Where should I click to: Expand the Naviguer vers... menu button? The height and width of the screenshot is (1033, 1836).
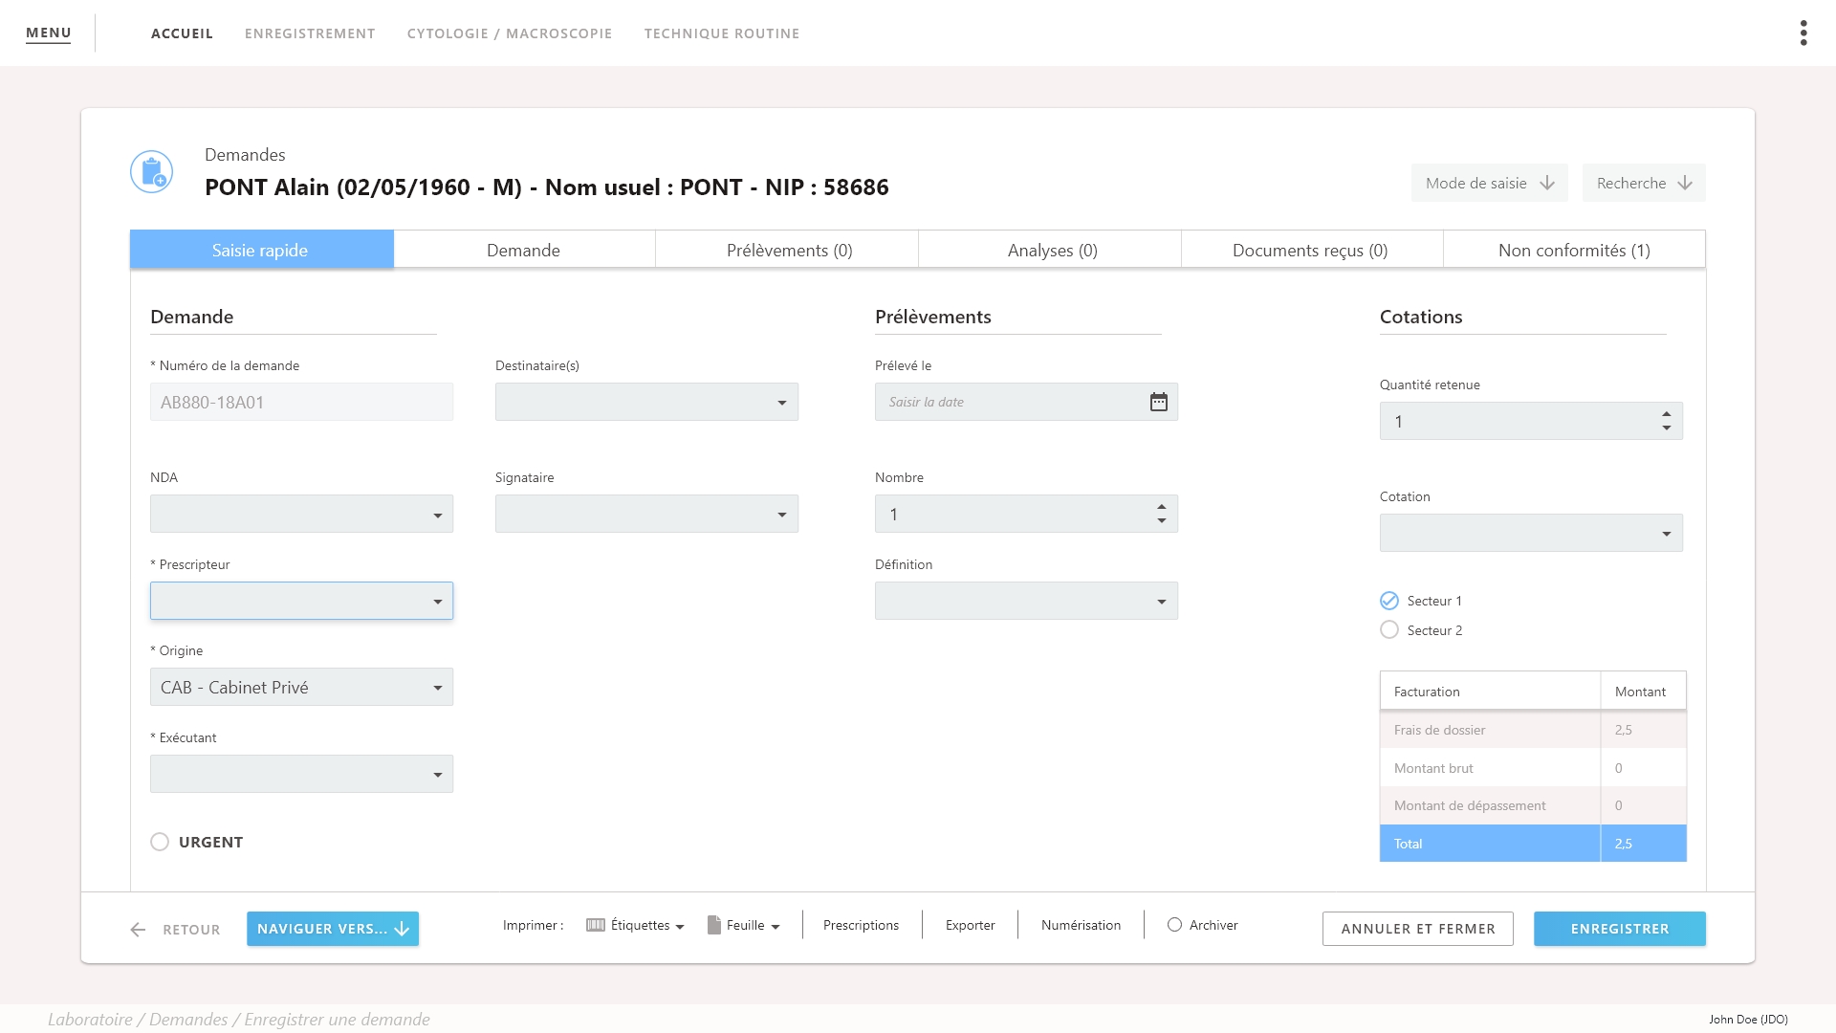[333, 929]
